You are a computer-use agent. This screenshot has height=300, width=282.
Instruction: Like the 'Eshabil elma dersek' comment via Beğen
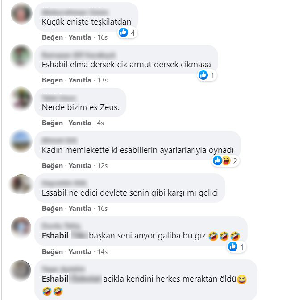click(x=52, y=80)
